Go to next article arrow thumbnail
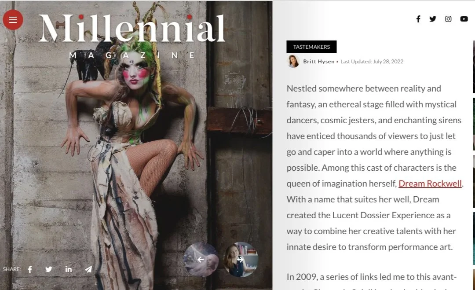This screenshot has width=475, height=290. (x=241, y=259)
